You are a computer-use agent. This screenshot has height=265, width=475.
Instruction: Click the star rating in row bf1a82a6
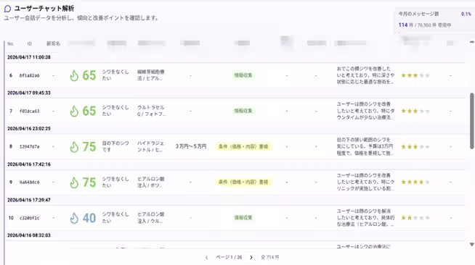pos(415,75)
